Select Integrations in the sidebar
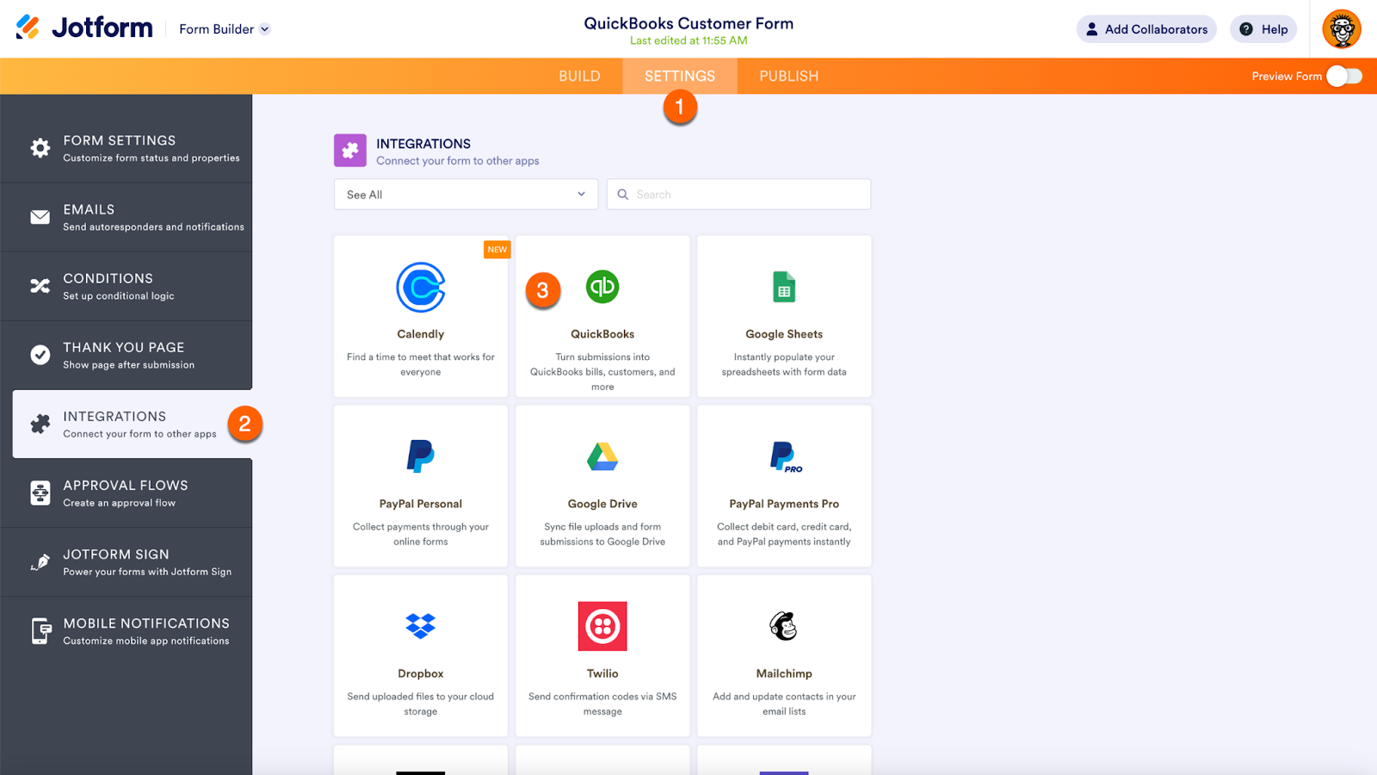Screen dimensions: 1377x775 pyautogui.click(x=133, y=424)
